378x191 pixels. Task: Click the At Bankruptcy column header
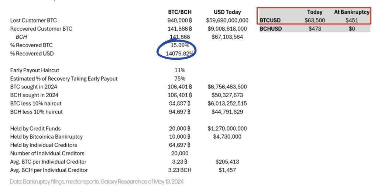tap(351, 12)
